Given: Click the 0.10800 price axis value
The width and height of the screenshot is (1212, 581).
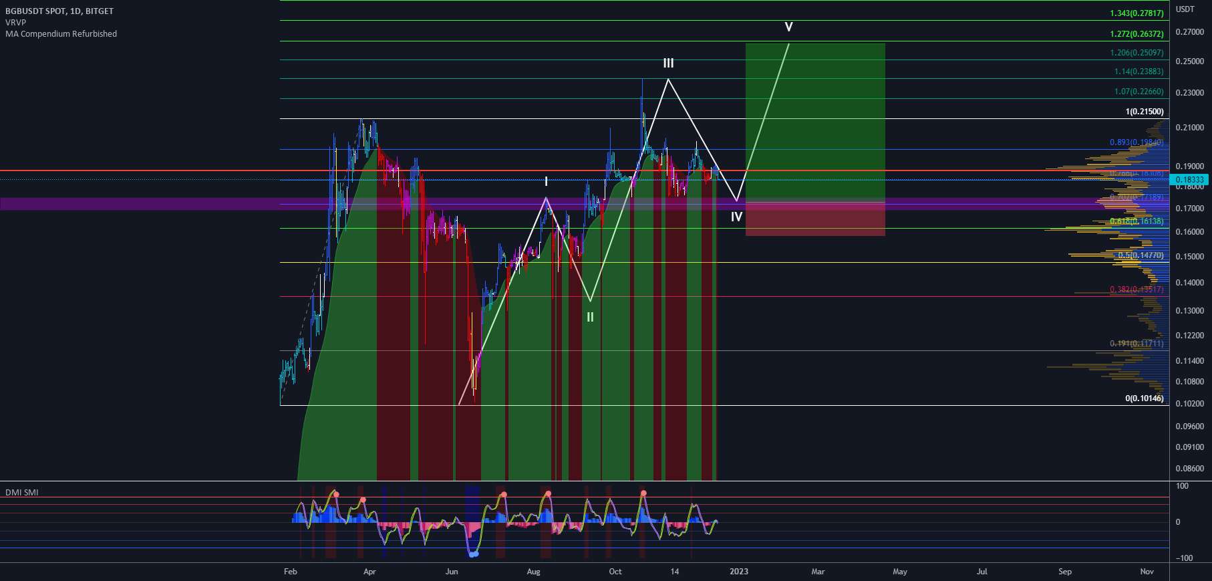Looking at the screenshot, I should [1189, 382].
